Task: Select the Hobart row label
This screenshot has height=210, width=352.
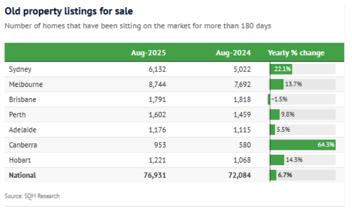Action: [20, 160]
